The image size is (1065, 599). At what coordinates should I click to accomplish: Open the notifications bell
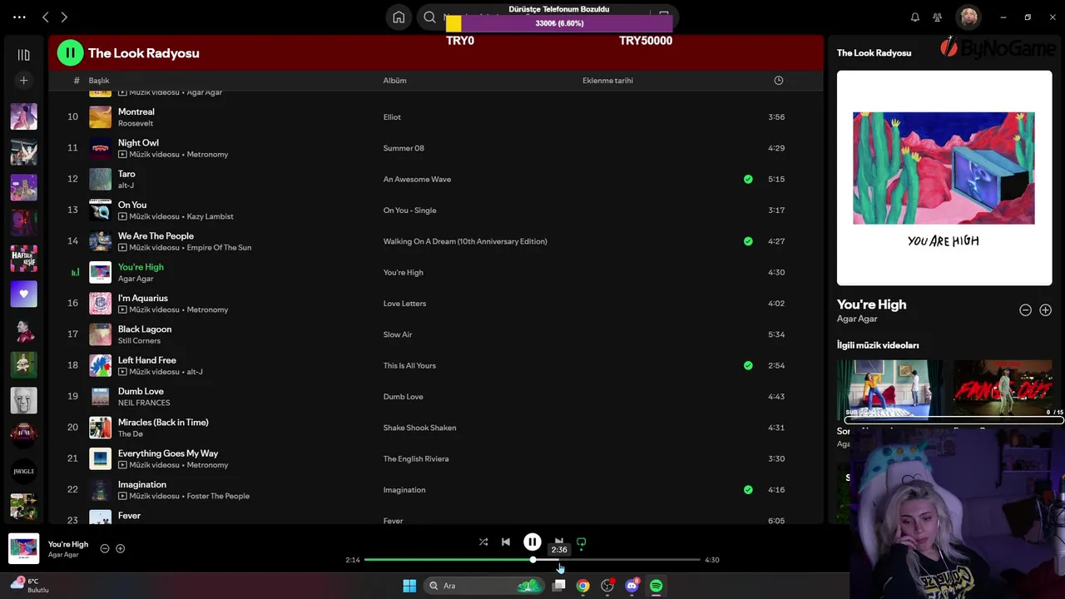(x=915, y=17)
